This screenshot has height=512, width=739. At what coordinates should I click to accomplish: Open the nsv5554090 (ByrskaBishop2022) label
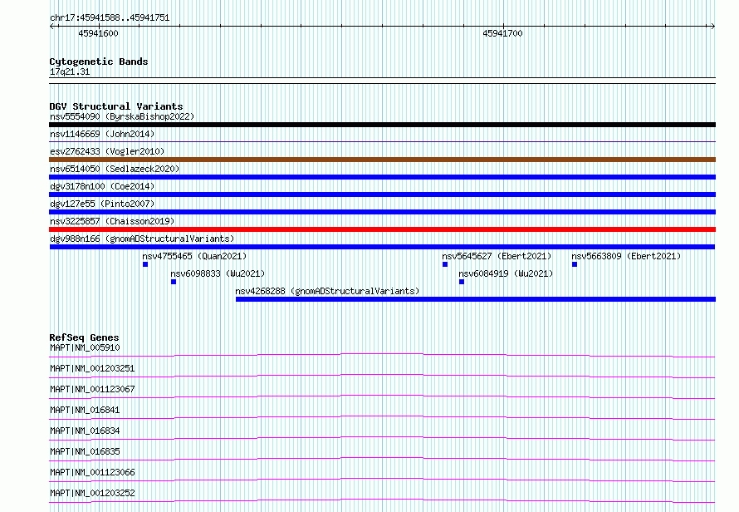(x=122, y=116)
